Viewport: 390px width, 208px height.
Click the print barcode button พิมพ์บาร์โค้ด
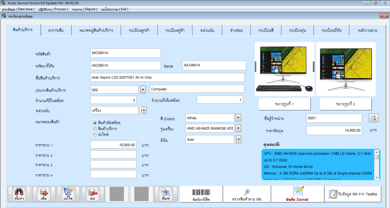pyautogui.click(x=201, y=195)
